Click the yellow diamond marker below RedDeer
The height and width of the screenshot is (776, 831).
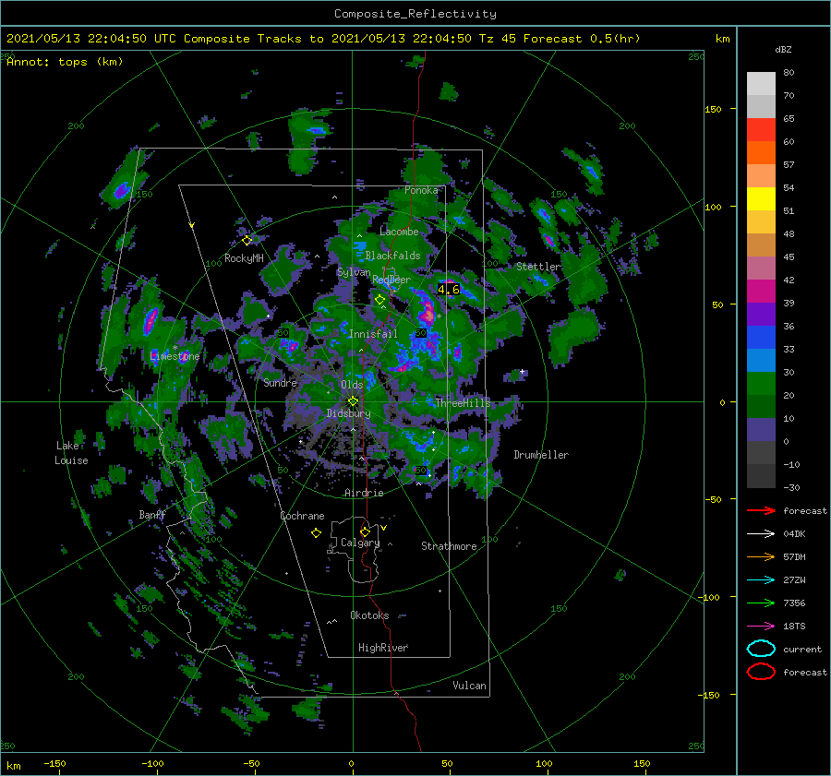point(379,300)
